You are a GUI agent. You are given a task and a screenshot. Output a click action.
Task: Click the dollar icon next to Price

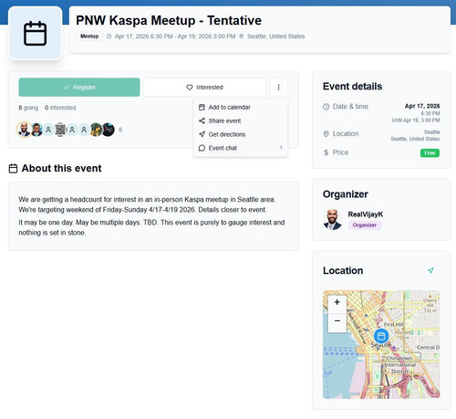(326, 152)
